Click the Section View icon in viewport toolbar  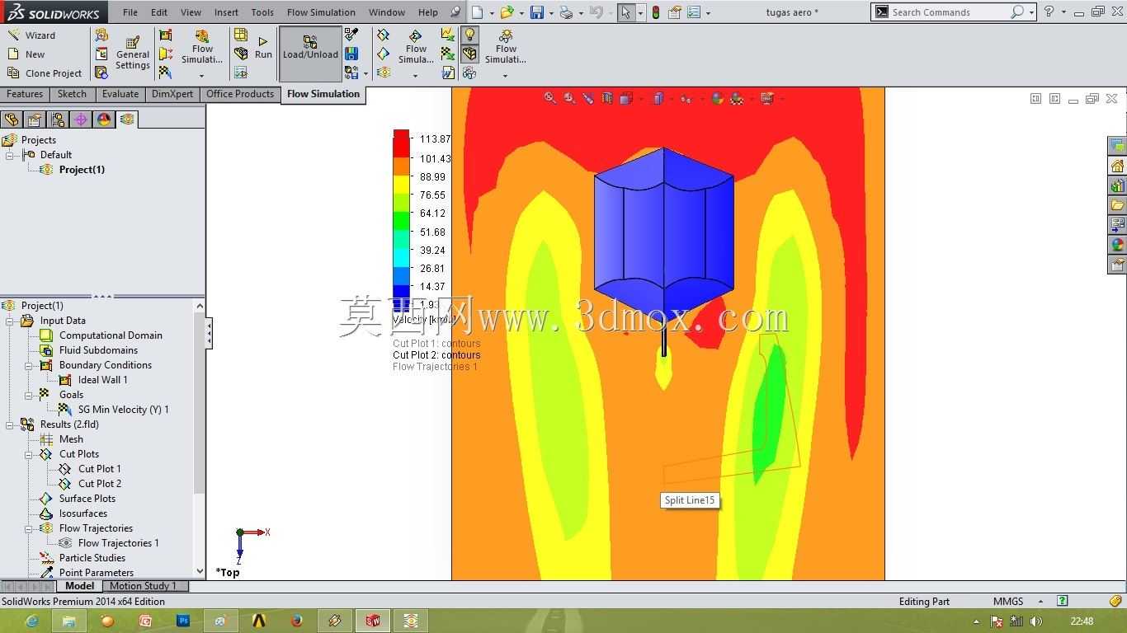tap(607, 98)
